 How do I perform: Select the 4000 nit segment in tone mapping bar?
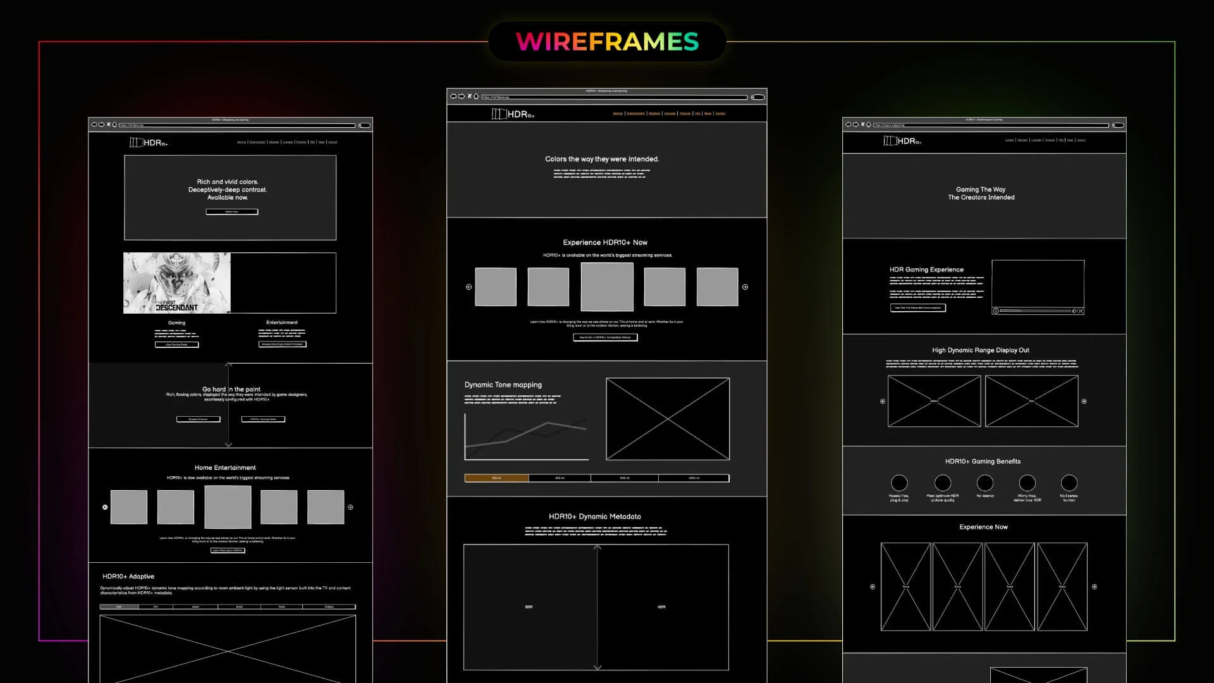click(694, 478)
